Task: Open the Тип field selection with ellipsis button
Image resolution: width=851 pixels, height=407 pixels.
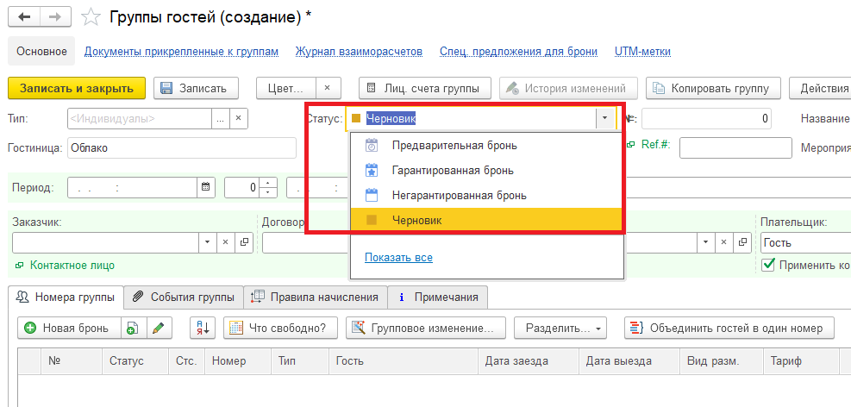Action: point(220,118)
